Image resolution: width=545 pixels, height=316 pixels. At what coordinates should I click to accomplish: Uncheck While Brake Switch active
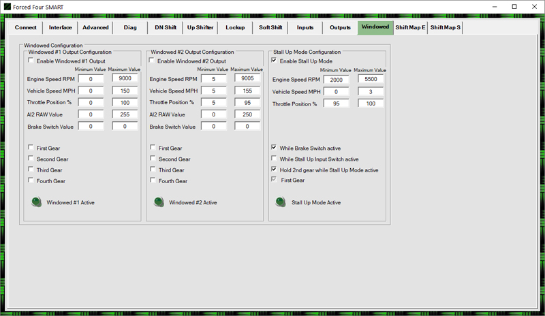(274, 147)
